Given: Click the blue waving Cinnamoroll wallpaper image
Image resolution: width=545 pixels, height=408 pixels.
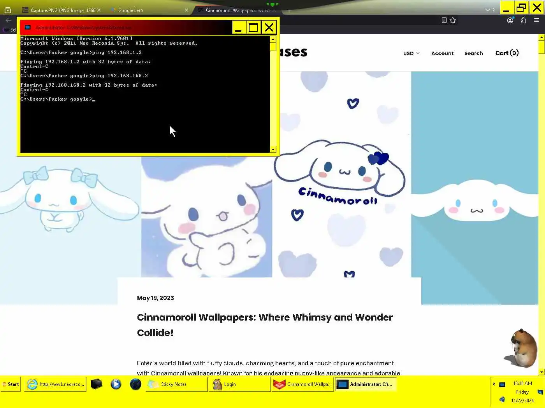Looking at the screenshot, I should [206, 217].
